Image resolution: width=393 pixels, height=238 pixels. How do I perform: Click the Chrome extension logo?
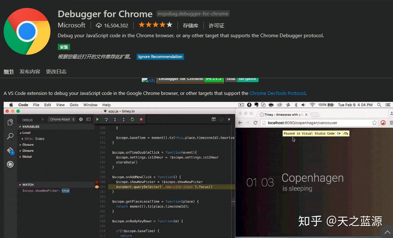pyautogui.click(x=27, y=31)
